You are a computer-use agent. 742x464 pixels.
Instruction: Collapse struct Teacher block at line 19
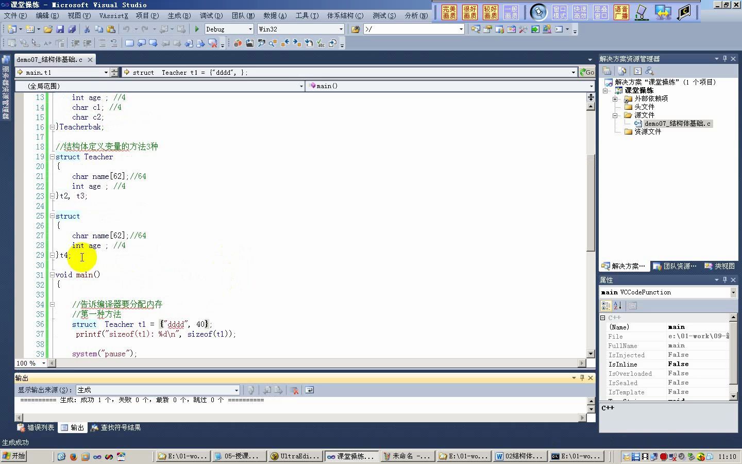click(52, 157)
